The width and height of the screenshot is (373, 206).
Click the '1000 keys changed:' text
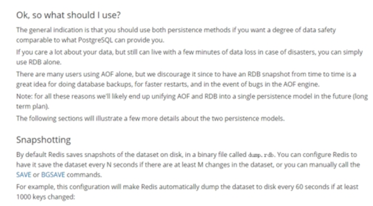pyautogui.click(x=45, y=197)
